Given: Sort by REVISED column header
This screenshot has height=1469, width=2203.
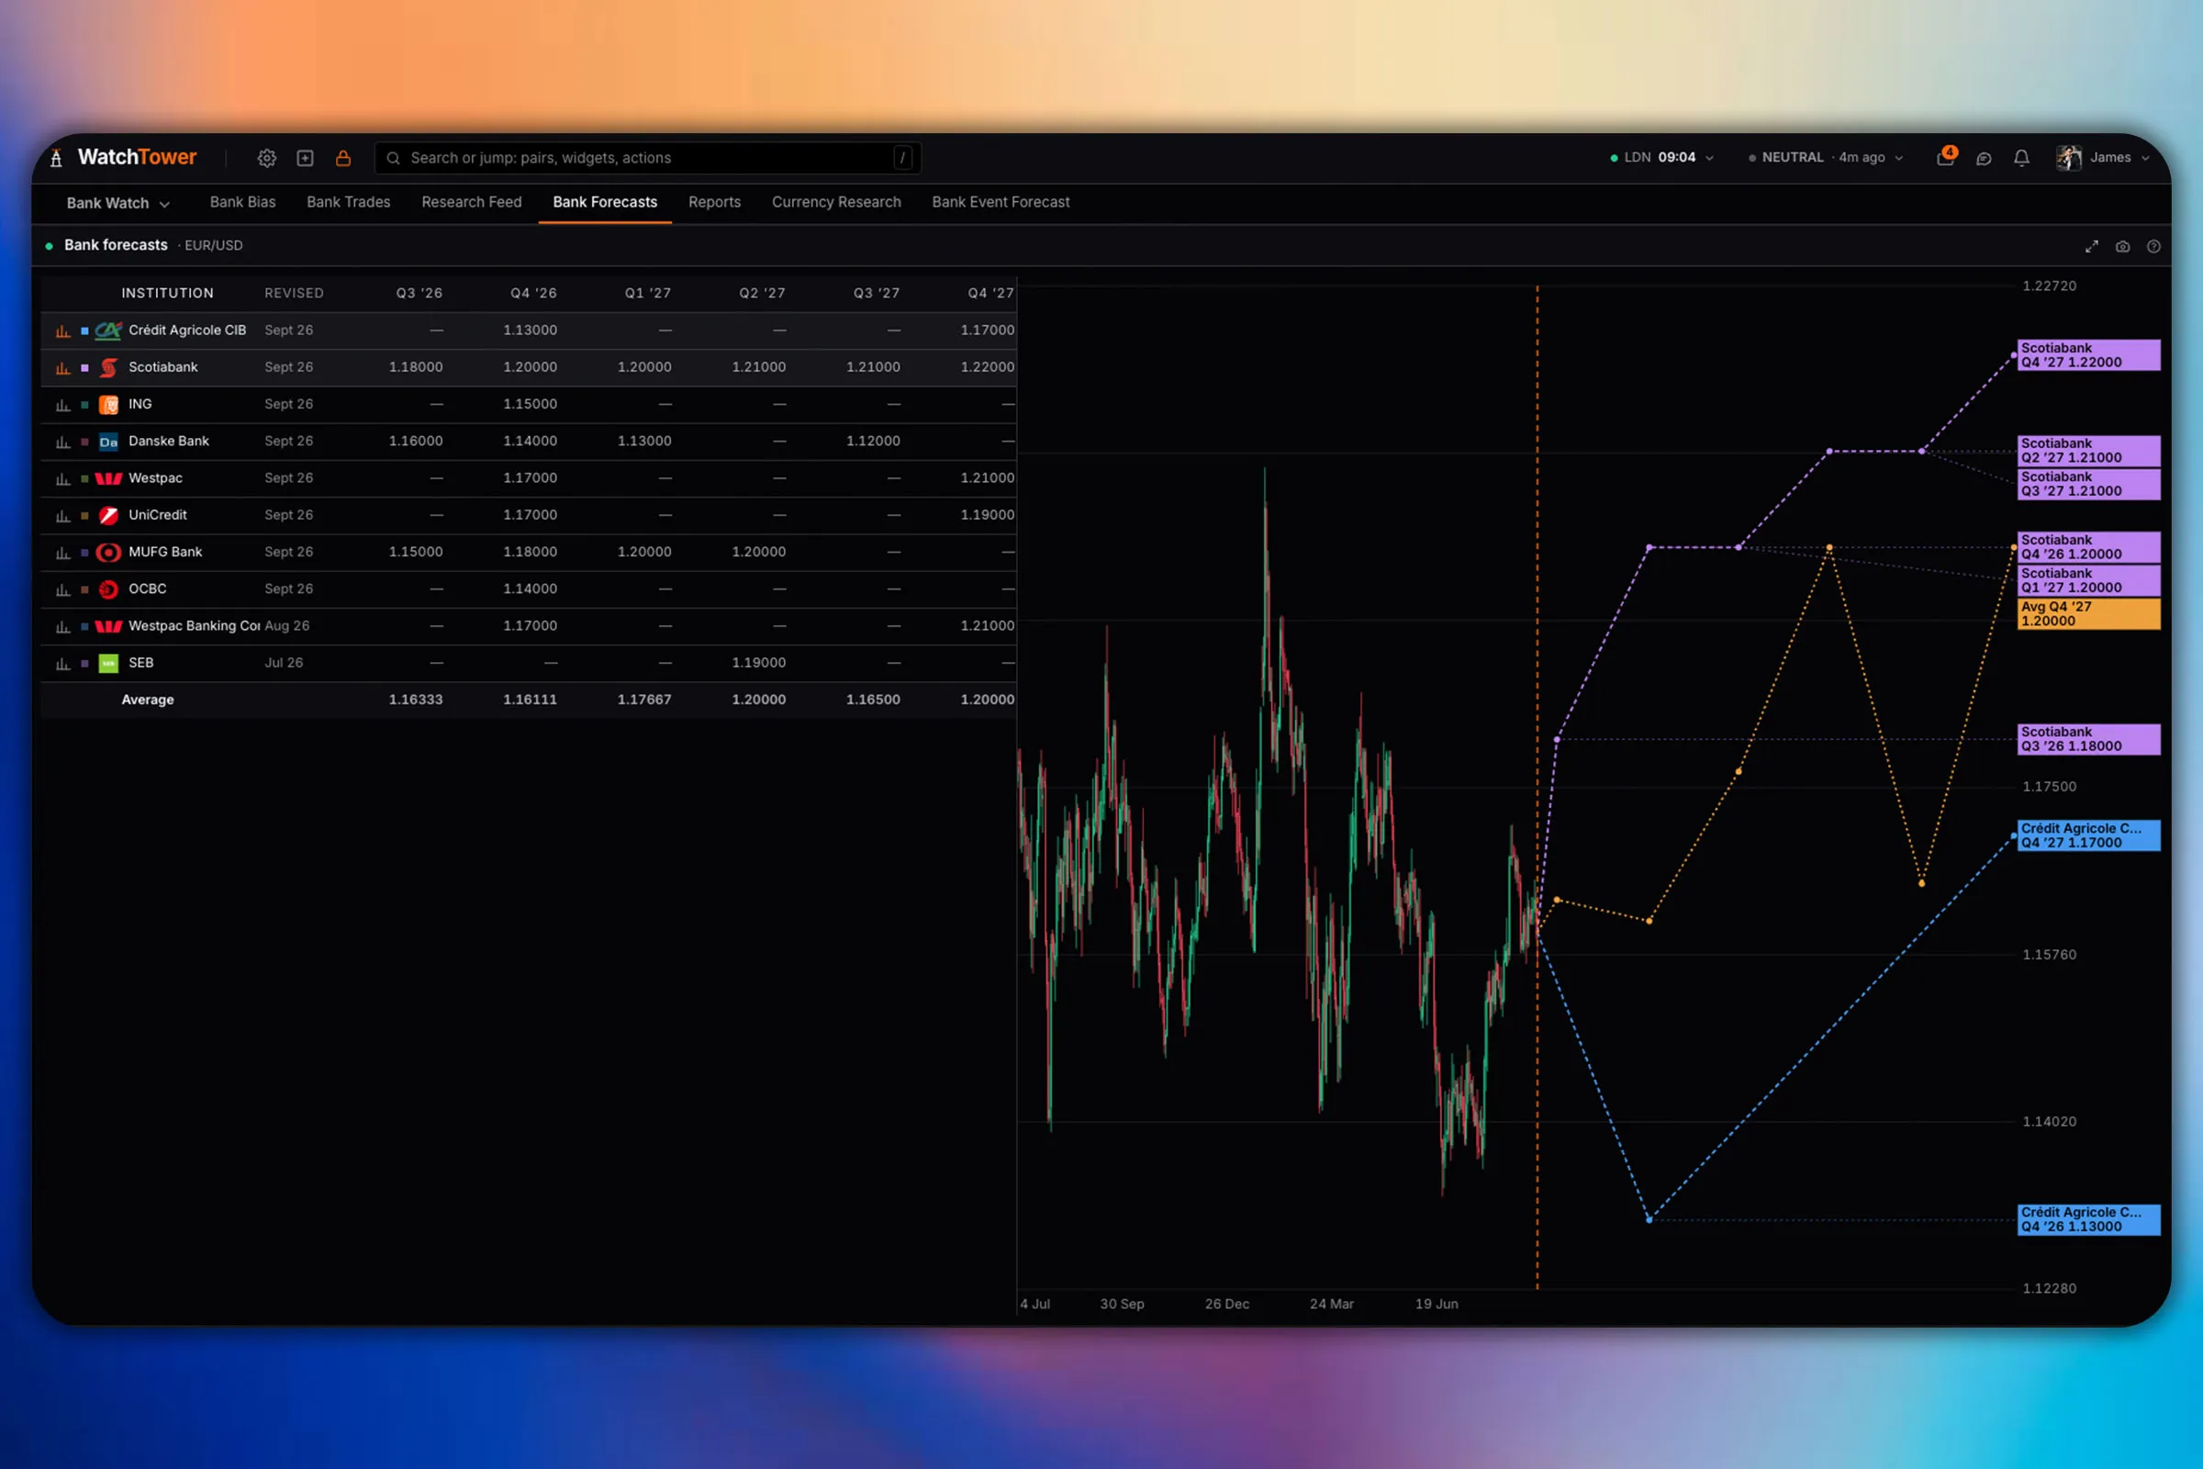Looking at the screenshot, I should coord(294,293).
